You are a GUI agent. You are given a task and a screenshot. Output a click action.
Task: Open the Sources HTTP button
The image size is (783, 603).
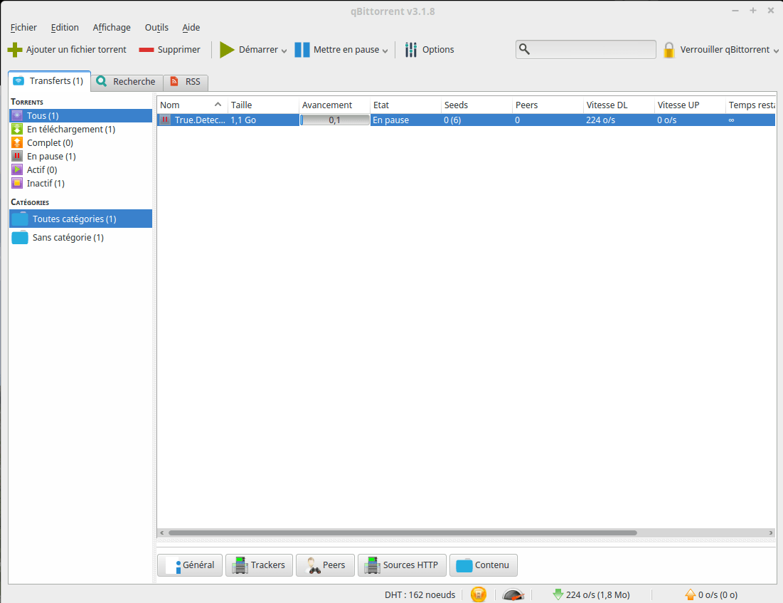tap(402, 565)
